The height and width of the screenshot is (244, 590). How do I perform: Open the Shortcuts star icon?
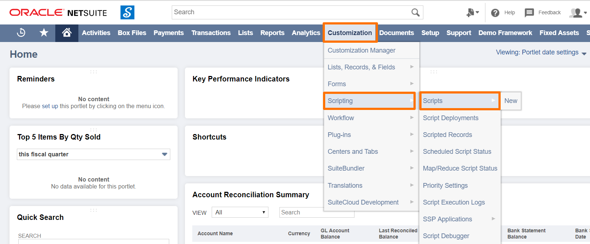44,33
